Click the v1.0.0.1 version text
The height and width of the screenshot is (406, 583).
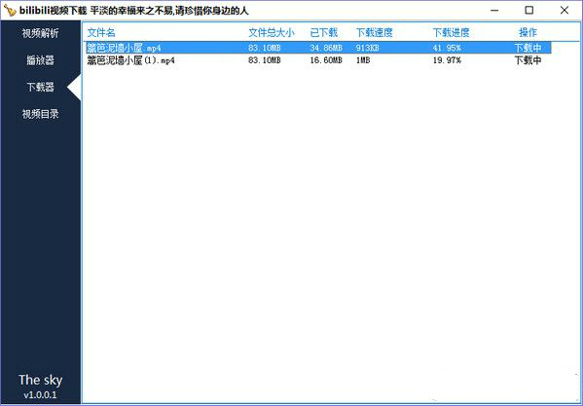pyautogui.click(x=40, y=394)
